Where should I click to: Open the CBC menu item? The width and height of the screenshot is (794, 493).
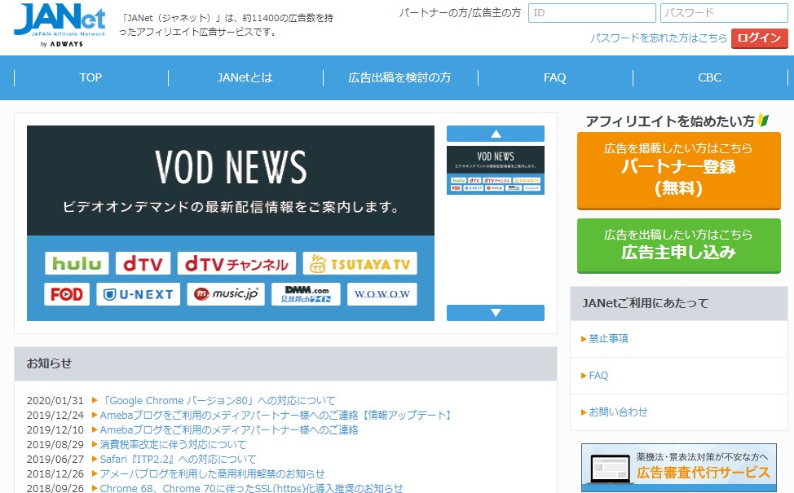pyautogui.click(x=709, y=77)
